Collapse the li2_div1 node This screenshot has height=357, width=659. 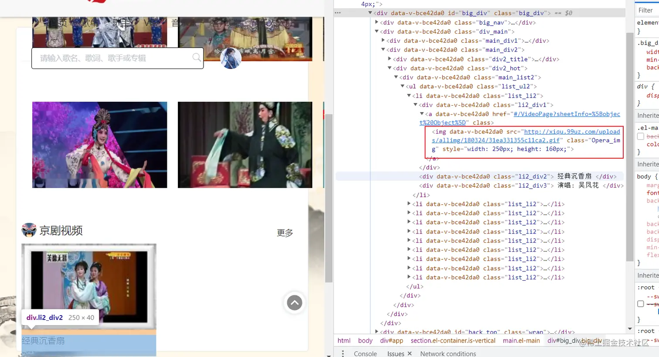[415, 105]
